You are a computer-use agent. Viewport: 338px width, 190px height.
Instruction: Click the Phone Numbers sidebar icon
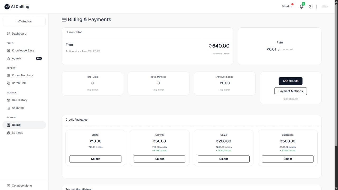8,75
